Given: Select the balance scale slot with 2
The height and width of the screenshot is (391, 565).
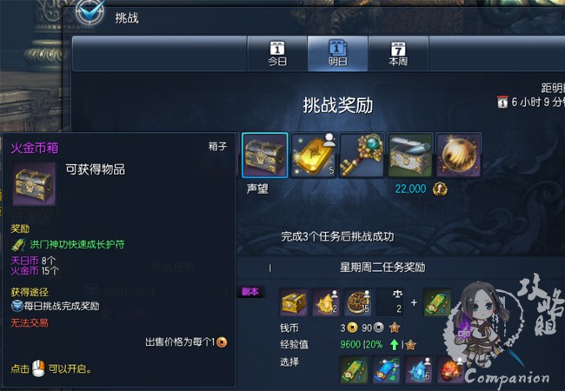Looking at the screenshot, I should [390, 302].
